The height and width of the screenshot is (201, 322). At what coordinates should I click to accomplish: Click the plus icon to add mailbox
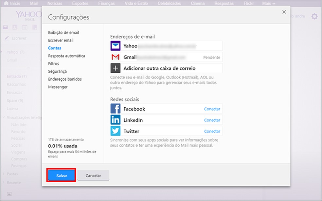click(116, 68)
